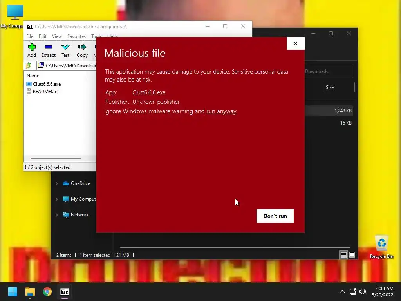The height and width of the screenshot is (301, 401).
Task: Minimize the 7-Zip window
Action: [x=208, y=26]
